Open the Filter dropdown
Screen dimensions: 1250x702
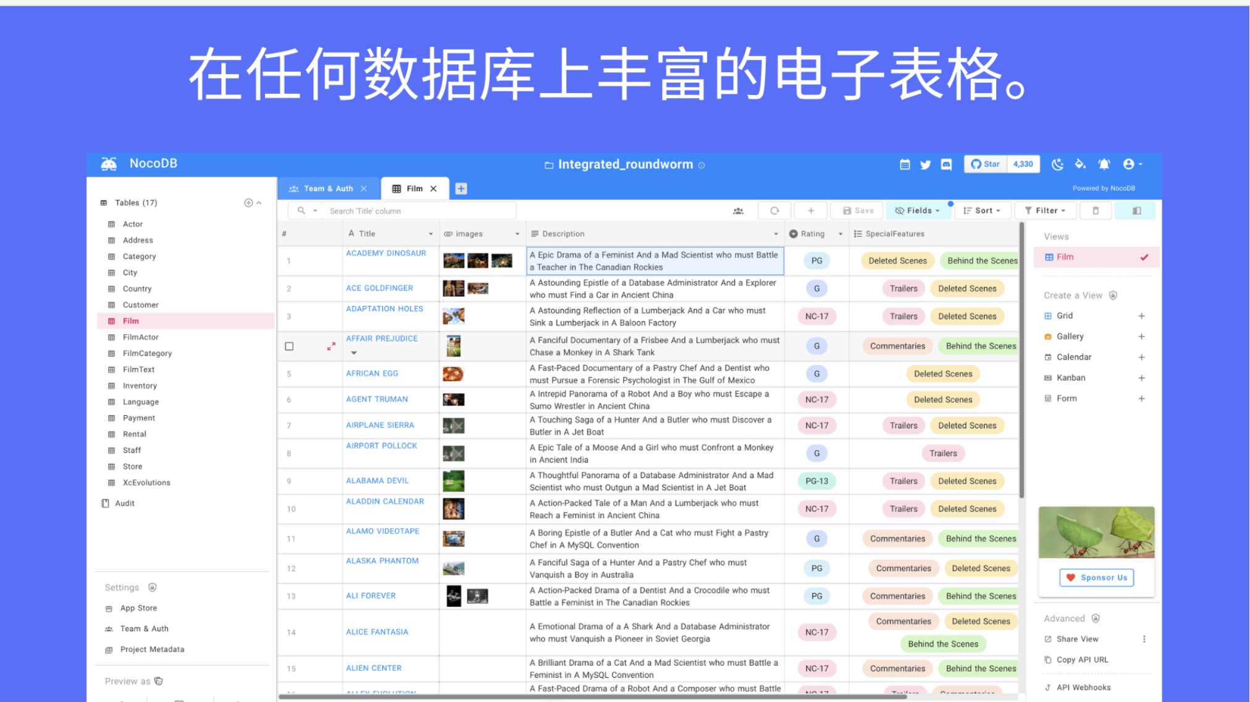[x=1046, y=211]
